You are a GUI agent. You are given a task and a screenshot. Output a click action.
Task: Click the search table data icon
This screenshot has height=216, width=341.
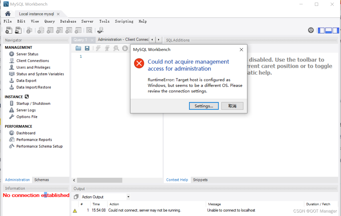tap(89, 30)
